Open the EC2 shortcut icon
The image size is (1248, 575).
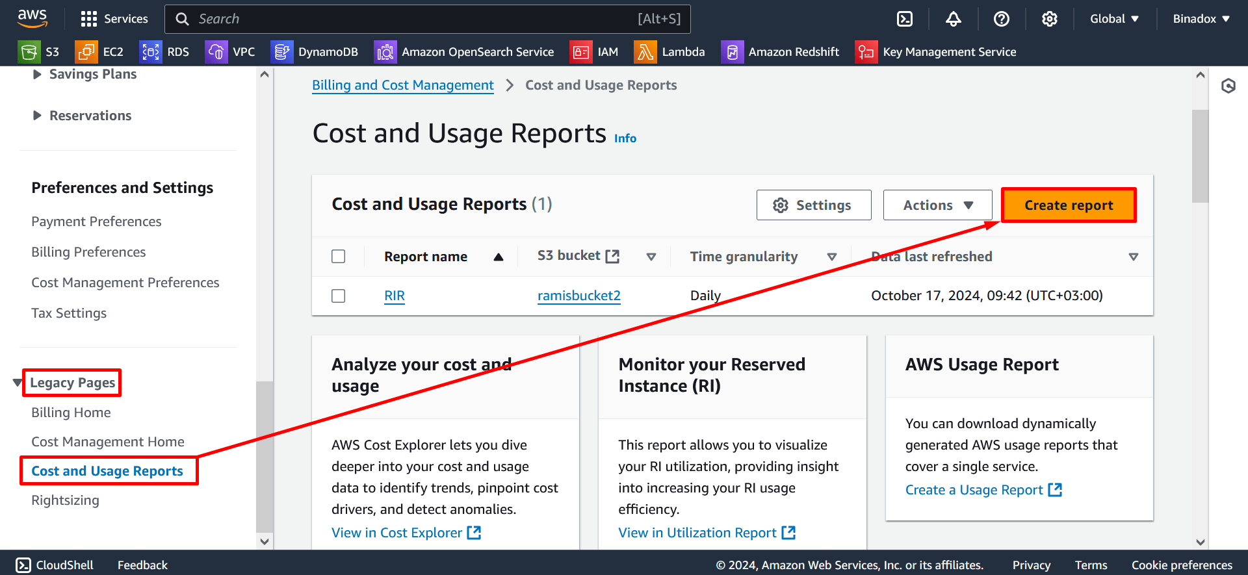pyautogui.click(x=86, y=52)
